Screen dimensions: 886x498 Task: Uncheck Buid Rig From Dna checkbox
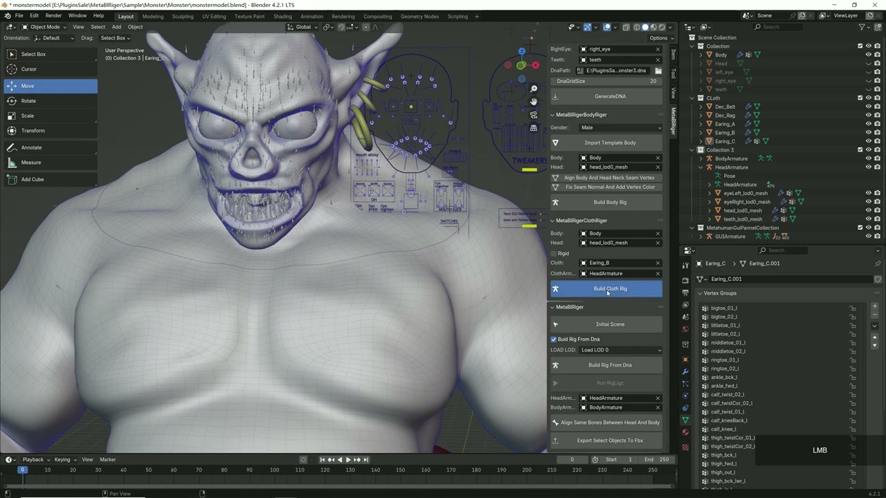tap(554, 339)
